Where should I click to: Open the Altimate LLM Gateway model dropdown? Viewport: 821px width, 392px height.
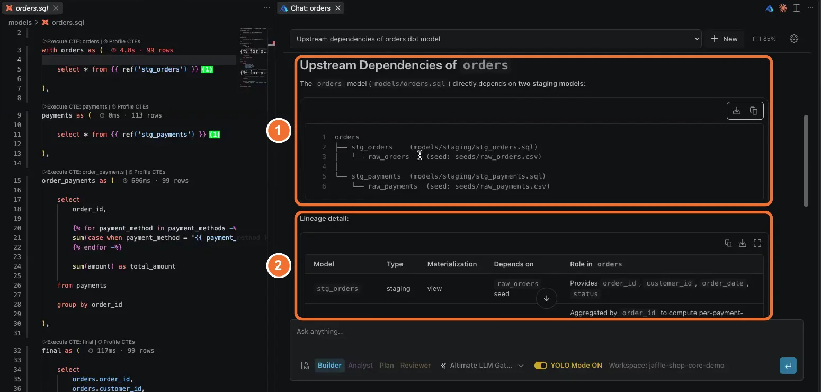coord(481,366)
